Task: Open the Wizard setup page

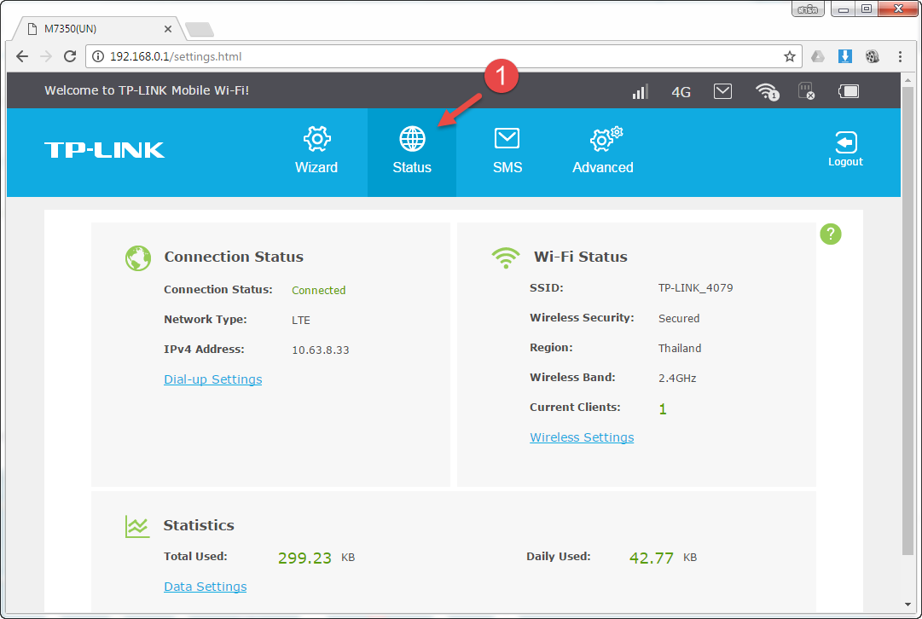Action: coord(316,151)
